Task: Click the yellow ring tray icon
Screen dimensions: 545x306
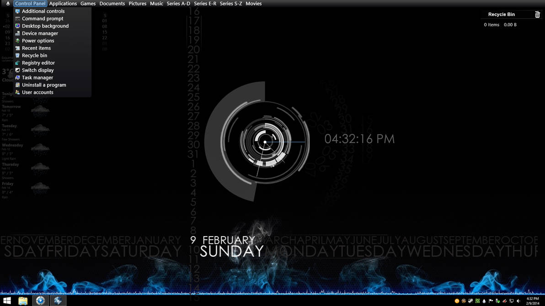Action: 464,301
